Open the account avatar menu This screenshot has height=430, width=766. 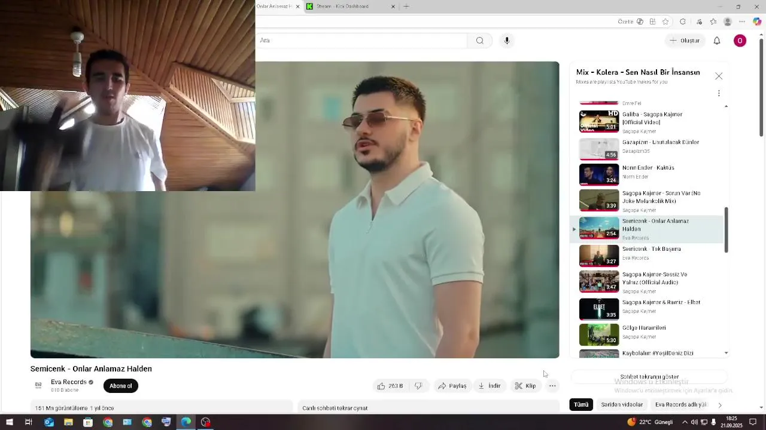[x=740, y=41]
